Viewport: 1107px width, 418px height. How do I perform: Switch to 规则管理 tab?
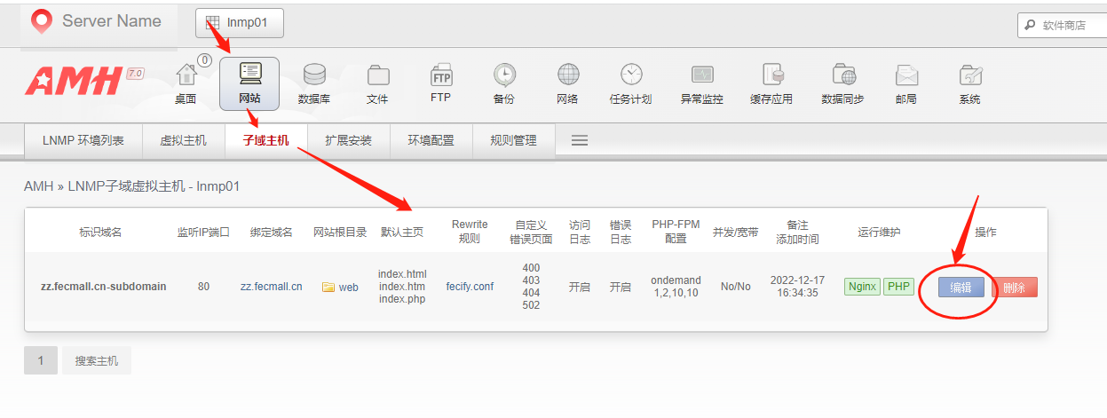coord(513,140)
